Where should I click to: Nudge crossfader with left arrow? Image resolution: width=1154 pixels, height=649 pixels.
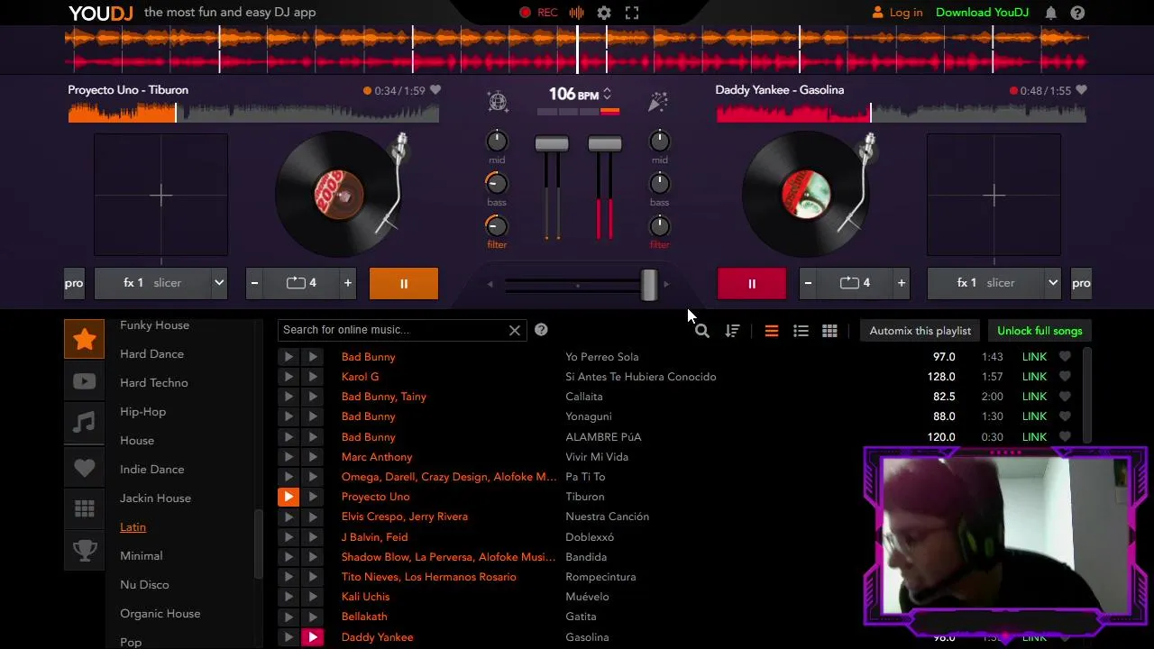pyautogui.click(x=490, y=285)
